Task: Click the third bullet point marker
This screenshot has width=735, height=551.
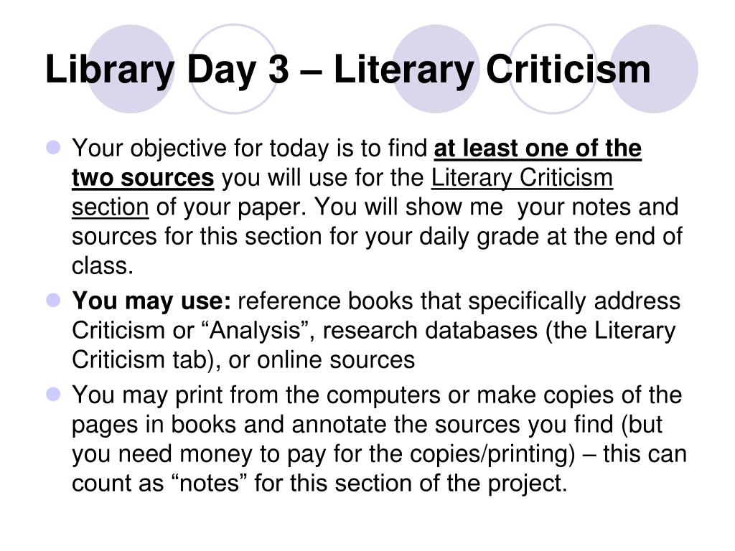Action: tap(54, 394)
